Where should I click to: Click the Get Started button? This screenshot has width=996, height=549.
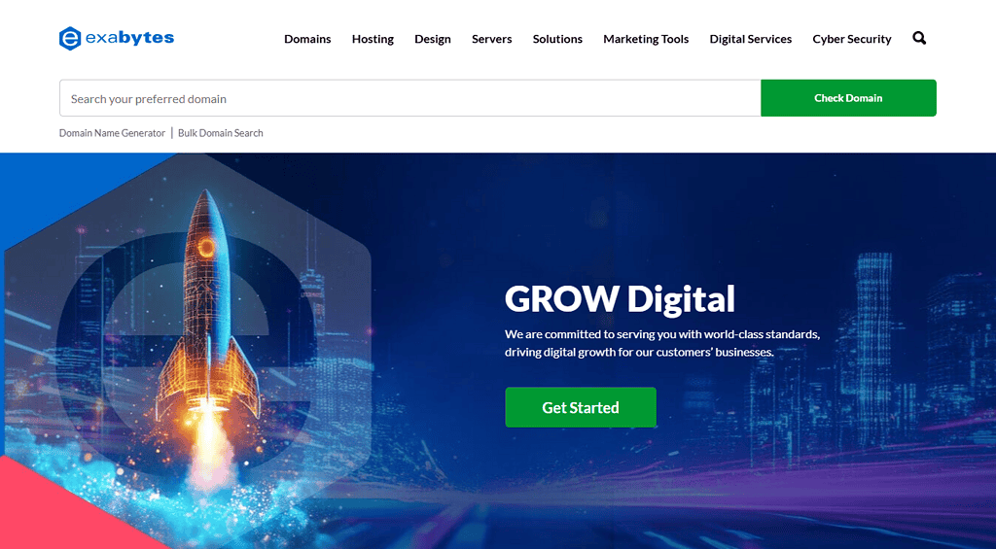point(581,407)
